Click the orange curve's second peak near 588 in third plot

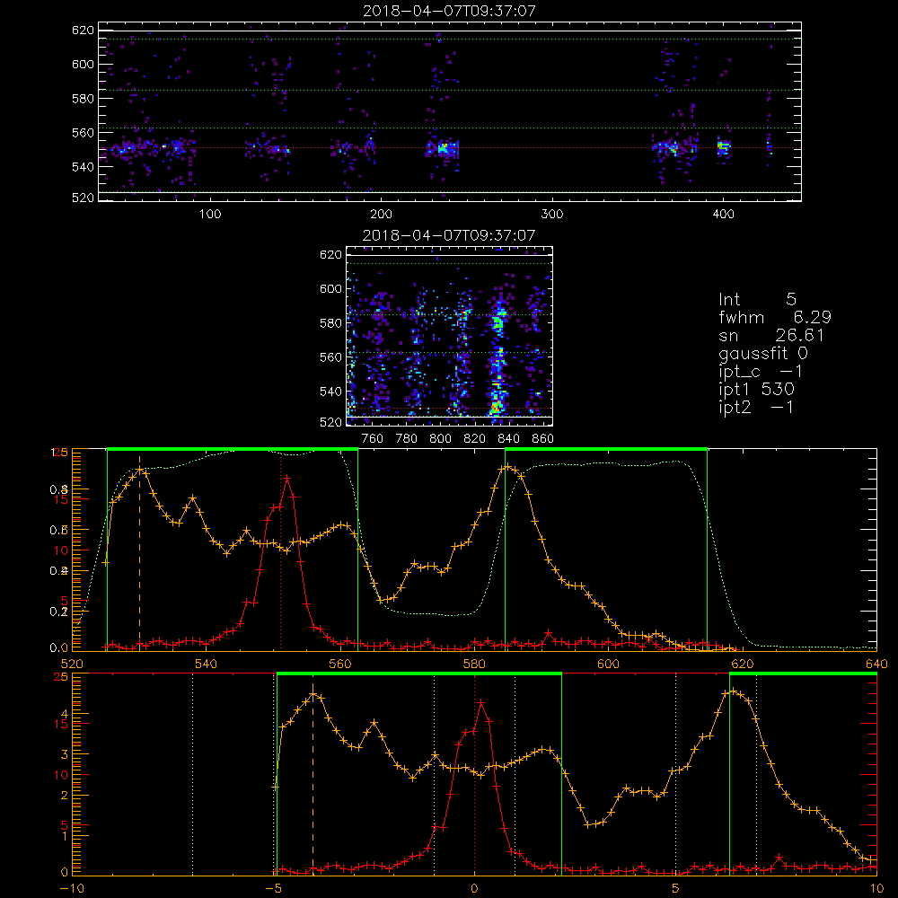(506, 467)
